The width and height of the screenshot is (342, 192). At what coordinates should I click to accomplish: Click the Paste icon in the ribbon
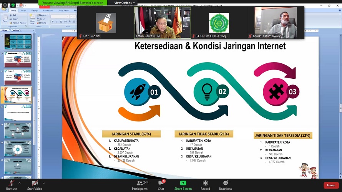tap(5, 19)
